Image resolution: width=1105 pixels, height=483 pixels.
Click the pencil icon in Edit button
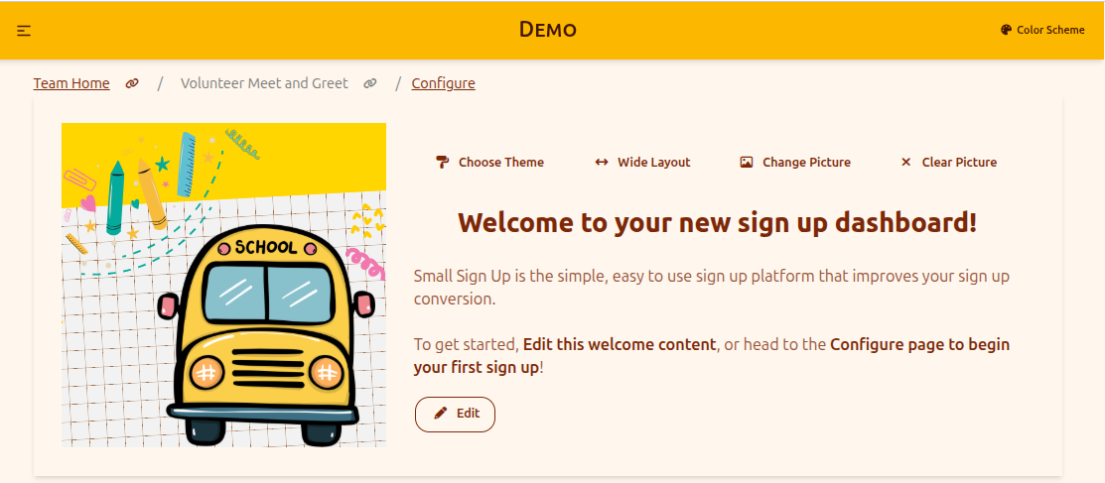pos(441,414)
